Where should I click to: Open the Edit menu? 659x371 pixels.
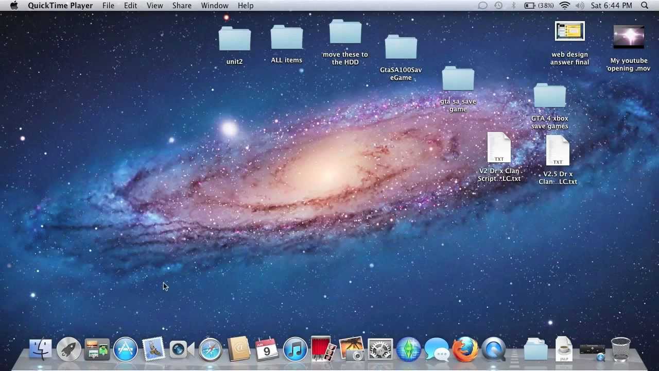[x=130, y=6]
